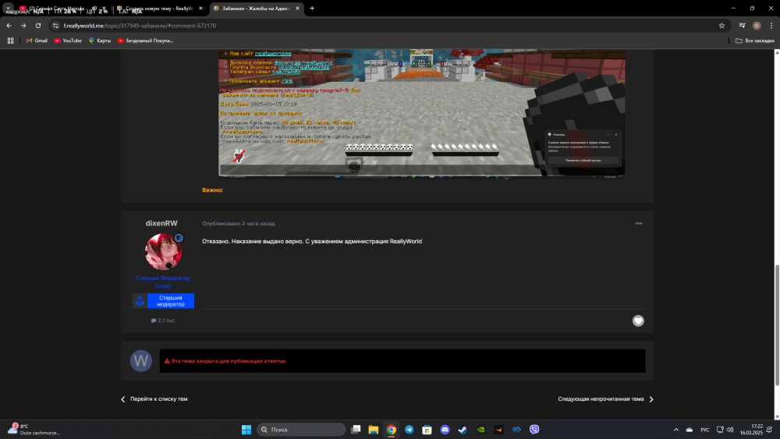Open Task View on the taskbar
This screenshot has height=439, width=780.
tap(356, 430)
